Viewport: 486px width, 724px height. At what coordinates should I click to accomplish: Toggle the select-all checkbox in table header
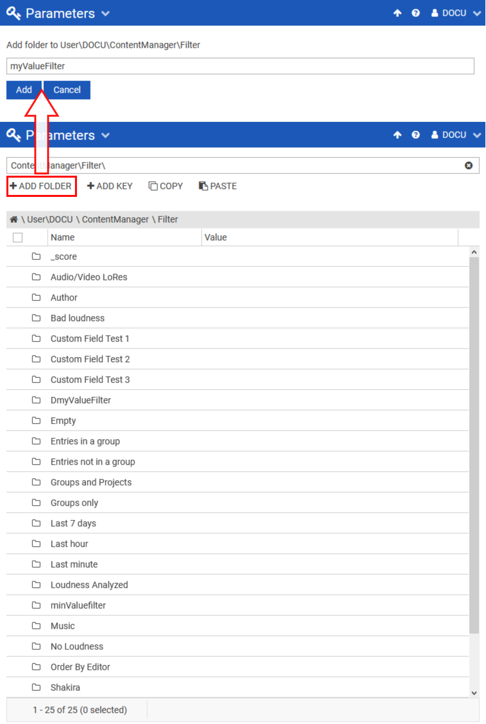point(18,238)
